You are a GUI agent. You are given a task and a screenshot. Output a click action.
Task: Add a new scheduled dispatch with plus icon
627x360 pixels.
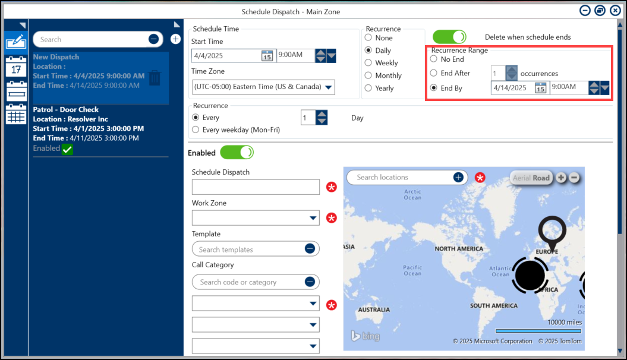click(x=175, y=39)
